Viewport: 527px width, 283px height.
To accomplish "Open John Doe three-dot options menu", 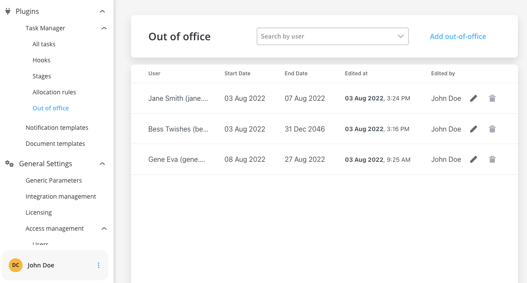I will (x=98, y=265).
